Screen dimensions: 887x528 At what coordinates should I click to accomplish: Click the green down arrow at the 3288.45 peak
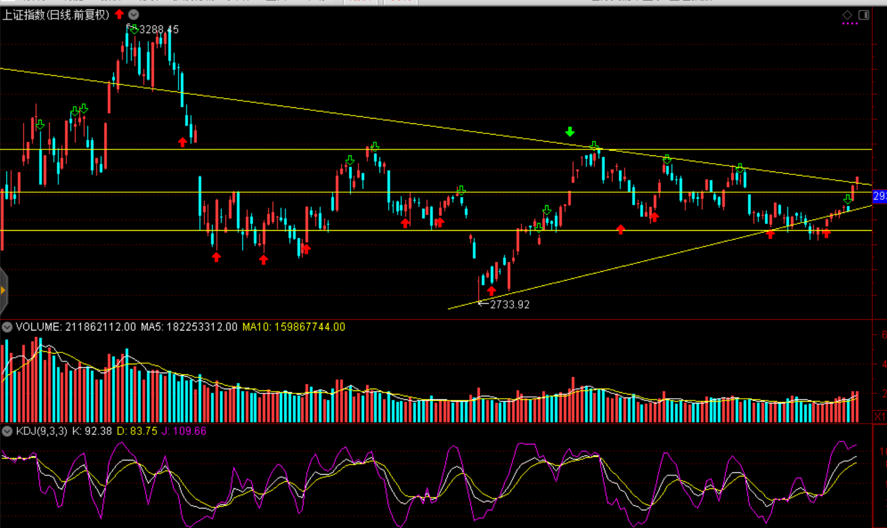[134, 30]
